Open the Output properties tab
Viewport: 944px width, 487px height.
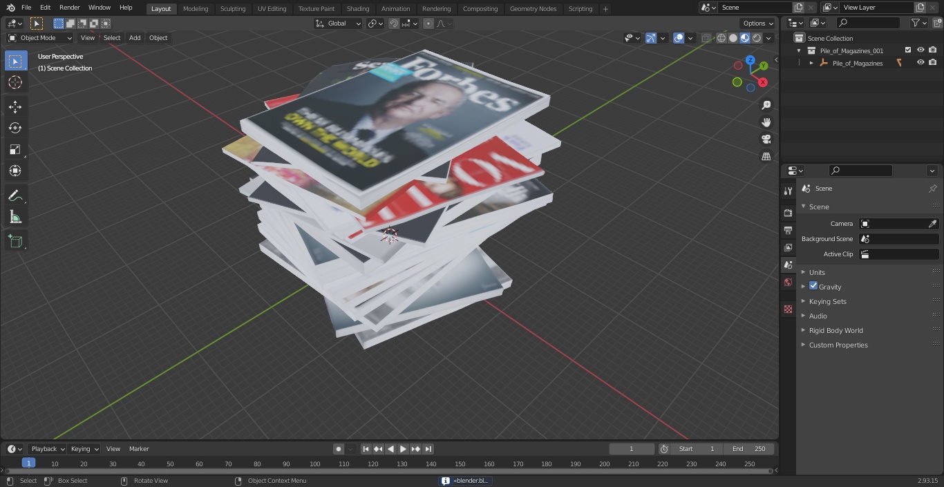(788, 230)
